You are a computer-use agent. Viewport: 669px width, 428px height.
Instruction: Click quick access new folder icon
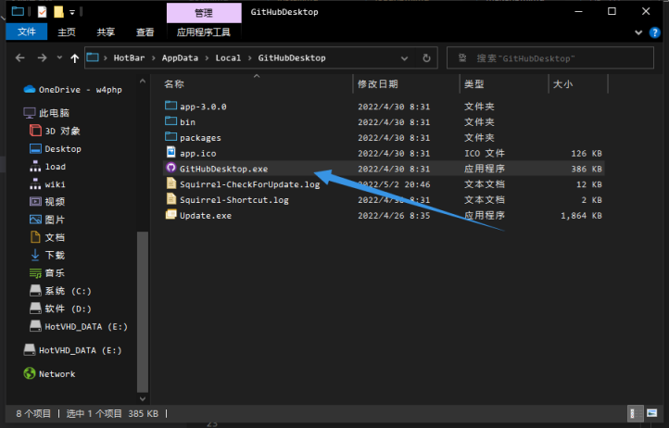(58, 11)
